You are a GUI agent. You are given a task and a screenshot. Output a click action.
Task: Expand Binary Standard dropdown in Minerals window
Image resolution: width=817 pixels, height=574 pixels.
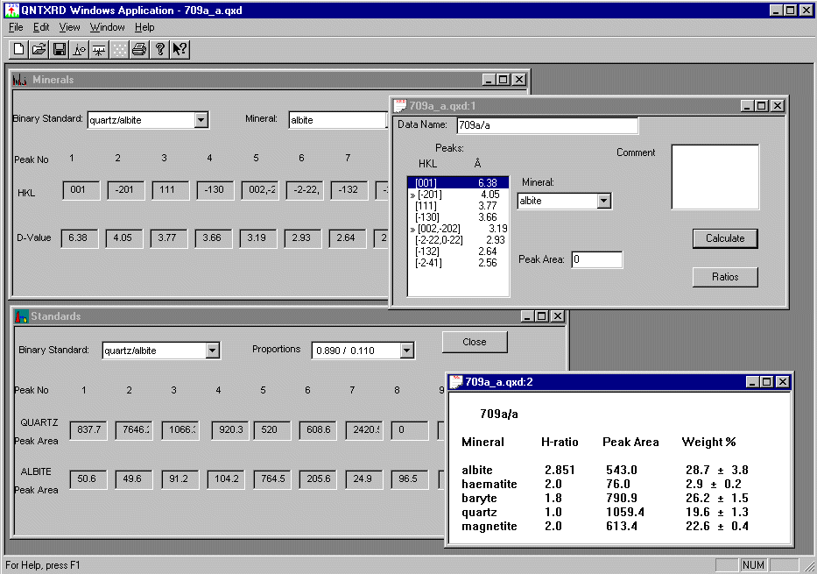click(x=201, y=120)
